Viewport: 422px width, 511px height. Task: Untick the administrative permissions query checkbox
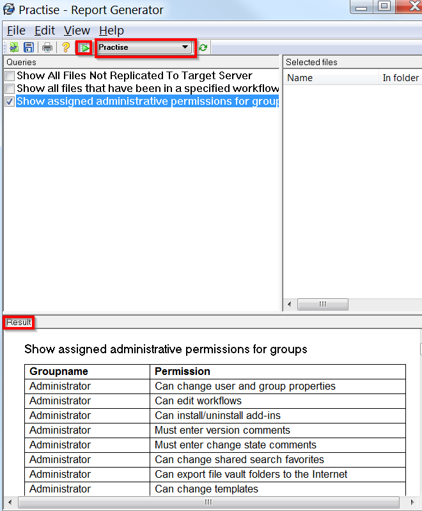pyautogui.click(x=10, y=102)
